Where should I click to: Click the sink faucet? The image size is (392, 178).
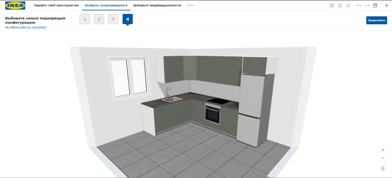(168, 92)
